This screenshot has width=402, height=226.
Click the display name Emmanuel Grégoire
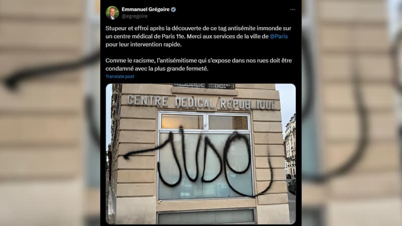coord(145,10)
